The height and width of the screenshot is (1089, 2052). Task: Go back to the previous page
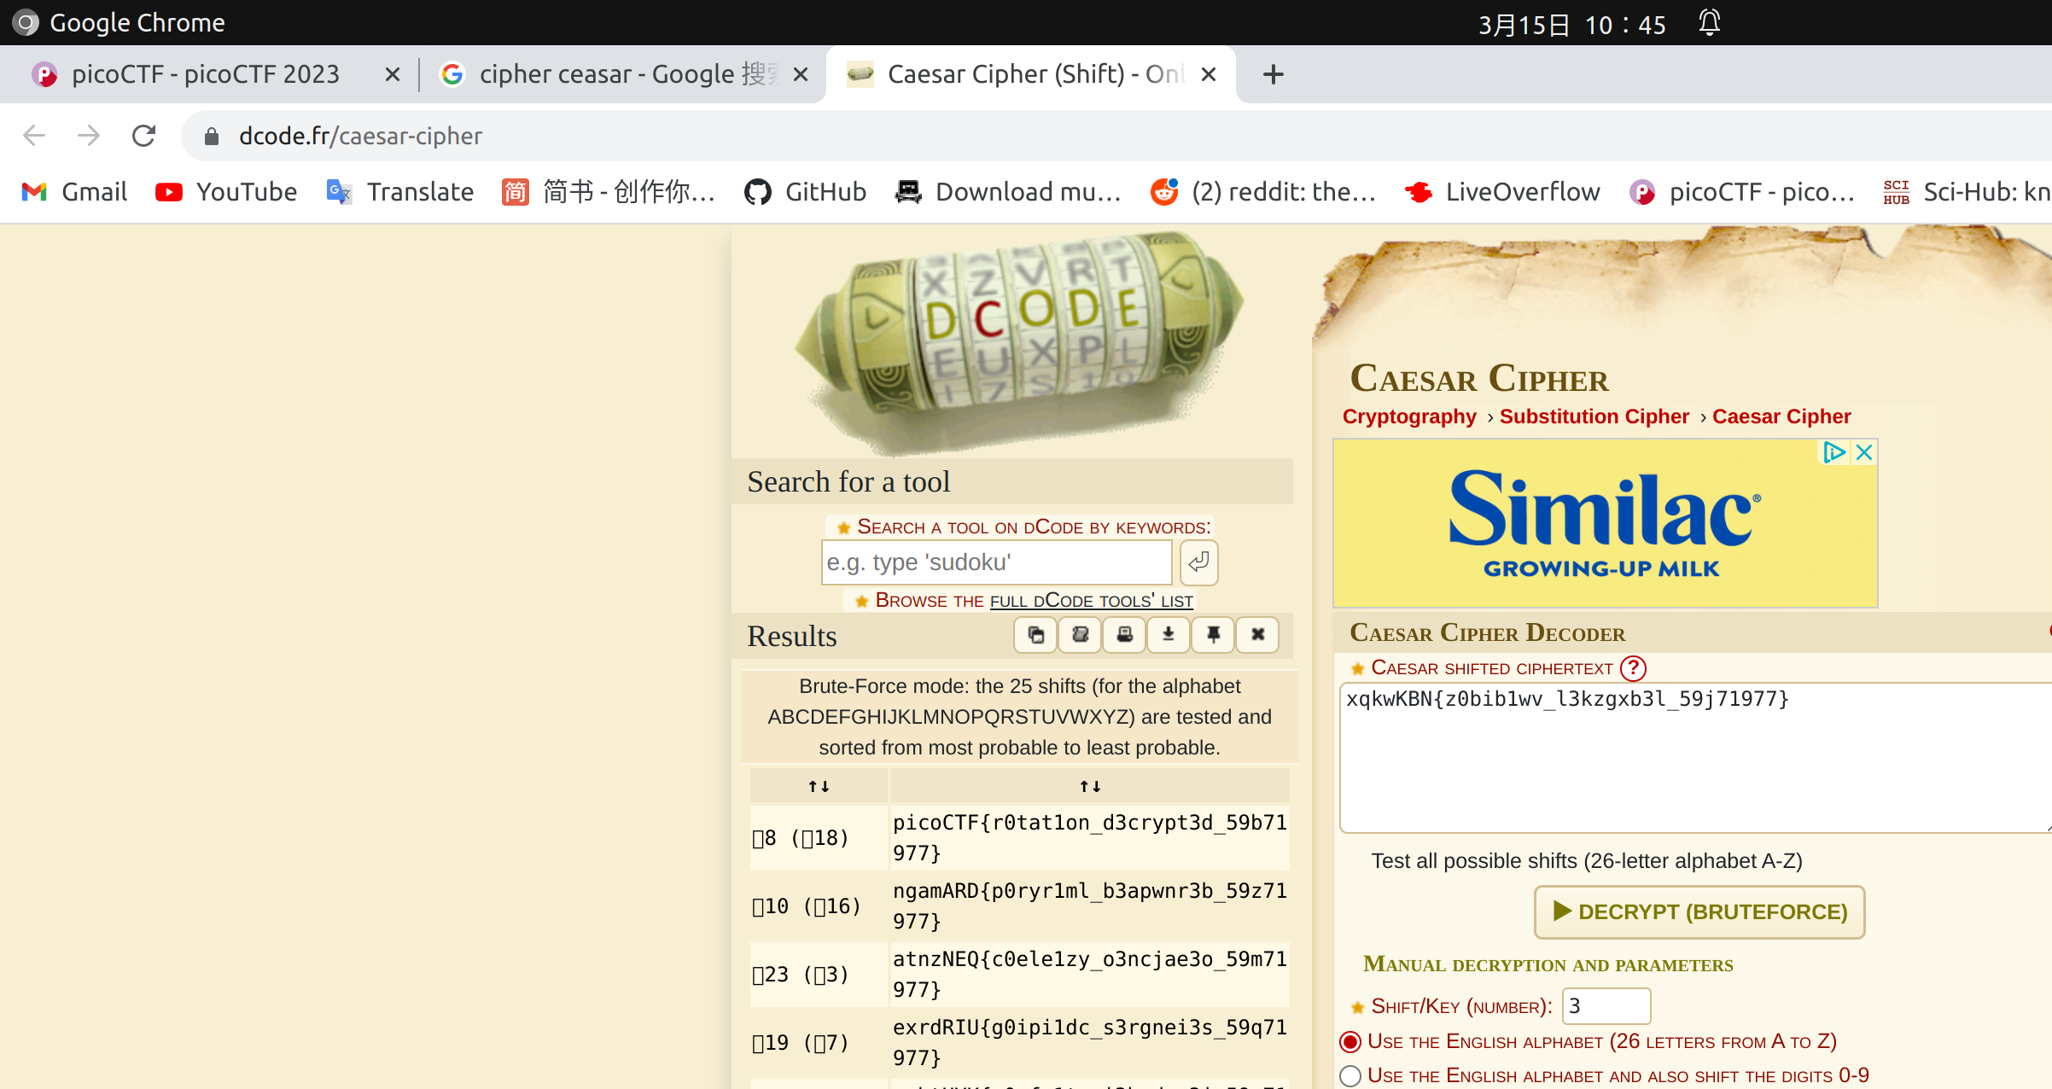click(34, 136)
